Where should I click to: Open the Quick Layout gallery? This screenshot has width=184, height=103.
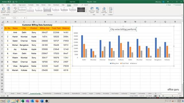tap(9, 10)
